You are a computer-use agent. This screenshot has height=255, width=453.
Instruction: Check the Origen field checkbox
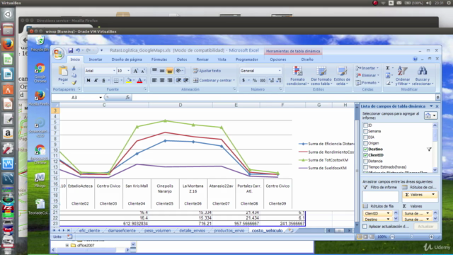(365, 143)
